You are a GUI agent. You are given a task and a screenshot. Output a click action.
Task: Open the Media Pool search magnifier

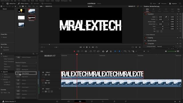click(29, 6)
